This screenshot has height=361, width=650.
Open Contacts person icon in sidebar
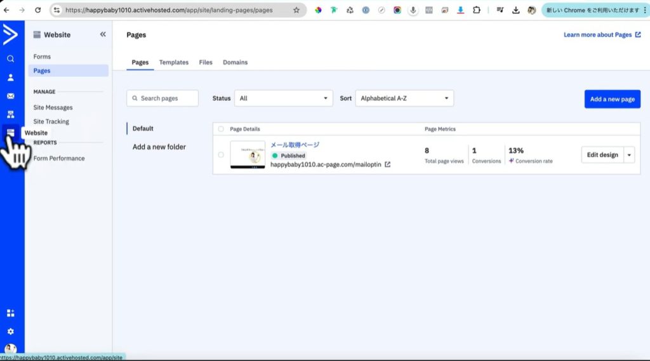10,77
